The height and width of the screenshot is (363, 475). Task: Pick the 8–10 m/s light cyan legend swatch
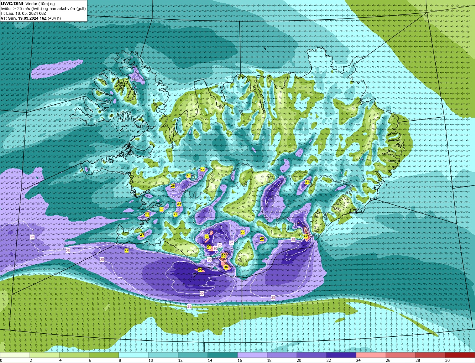tap(134, 355)
